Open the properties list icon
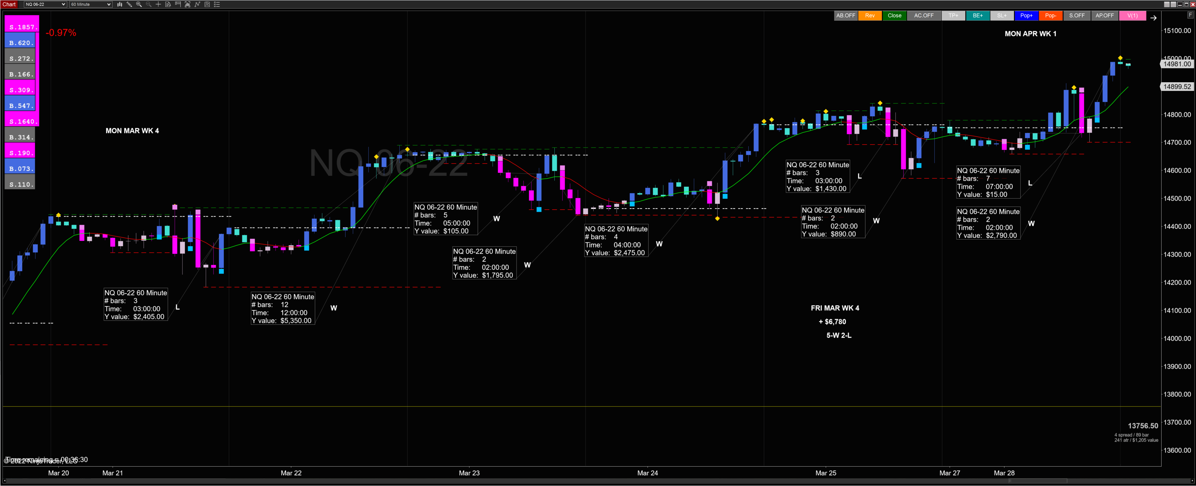The height and width of the screenshot is (486, 1196). (217, 4)
